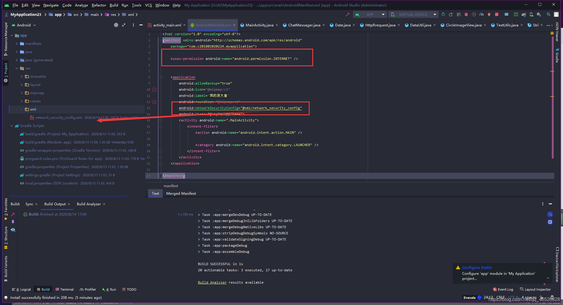Open Build panel three-dot options
Screen dimensions: 563x305
tap(543, 204)
